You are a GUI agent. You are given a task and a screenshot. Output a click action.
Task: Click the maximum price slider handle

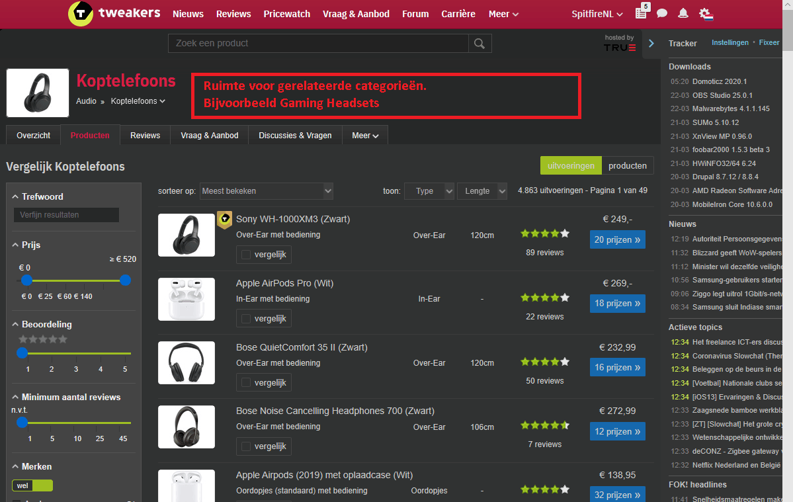point(126,280)
